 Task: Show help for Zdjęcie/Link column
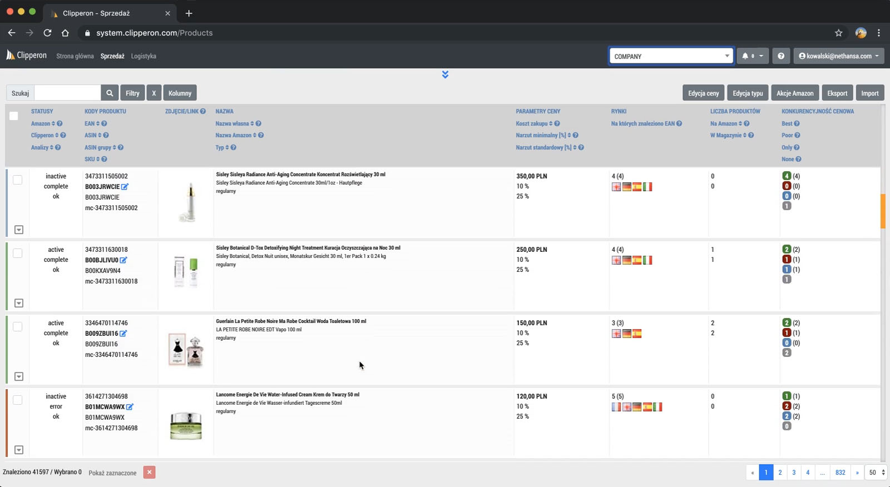pos(203,111)
